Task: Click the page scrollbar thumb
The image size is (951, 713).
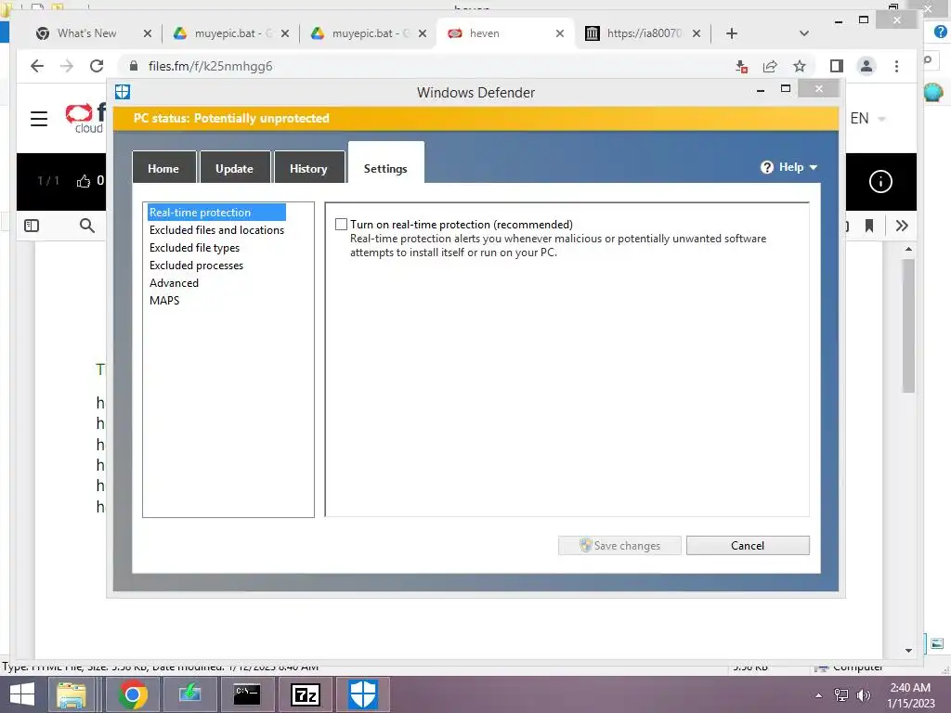Action: click(908, 326)
